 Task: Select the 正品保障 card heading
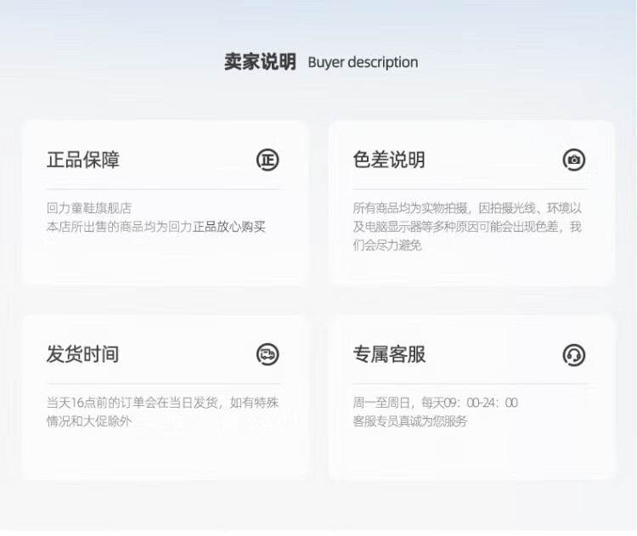coord(83,160)
